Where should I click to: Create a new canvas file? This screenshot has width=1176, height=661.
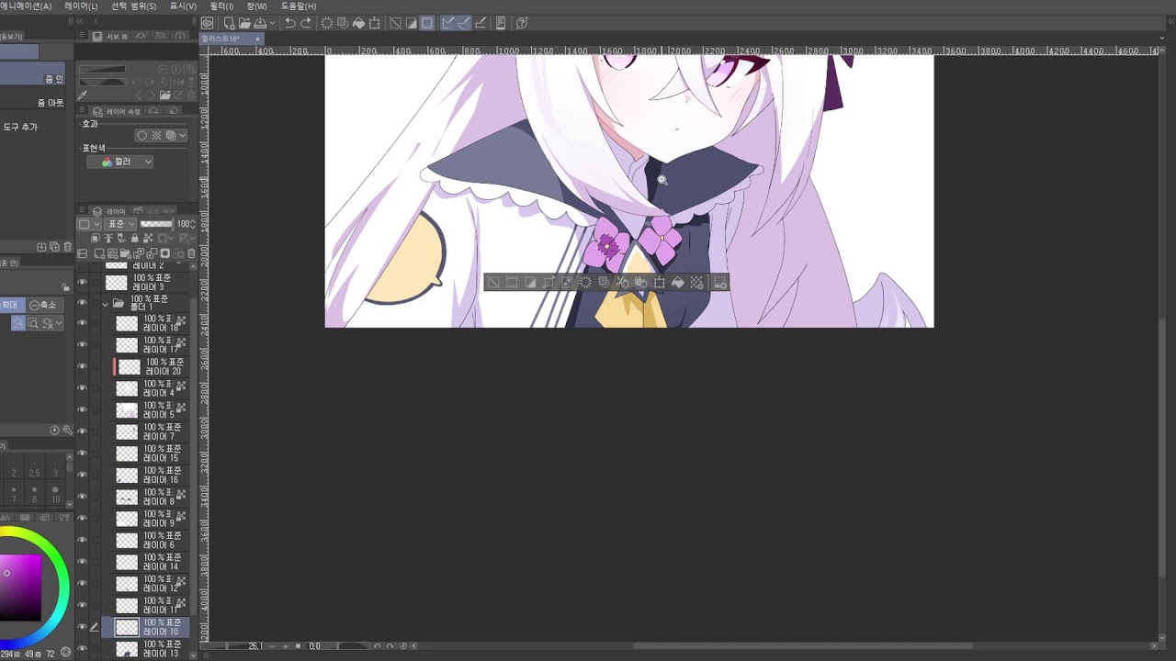229,23
